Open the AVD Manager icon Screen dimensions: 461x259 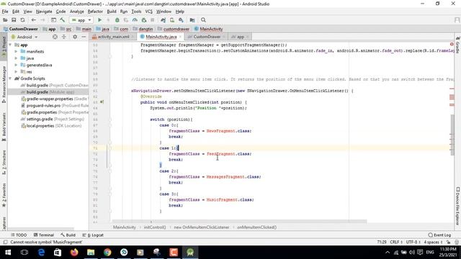(172, 20)
